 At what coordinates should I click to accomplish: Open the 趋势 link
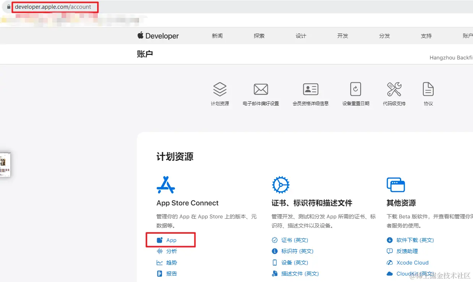pos(172,263)
